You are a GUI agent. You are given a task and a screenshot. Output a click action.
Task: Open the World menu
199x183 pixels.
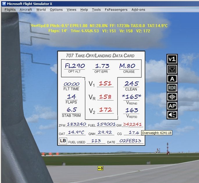coord(41,10)
